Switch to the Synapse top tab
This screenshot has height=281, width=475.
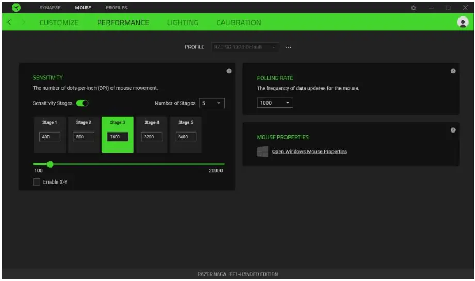50,8
